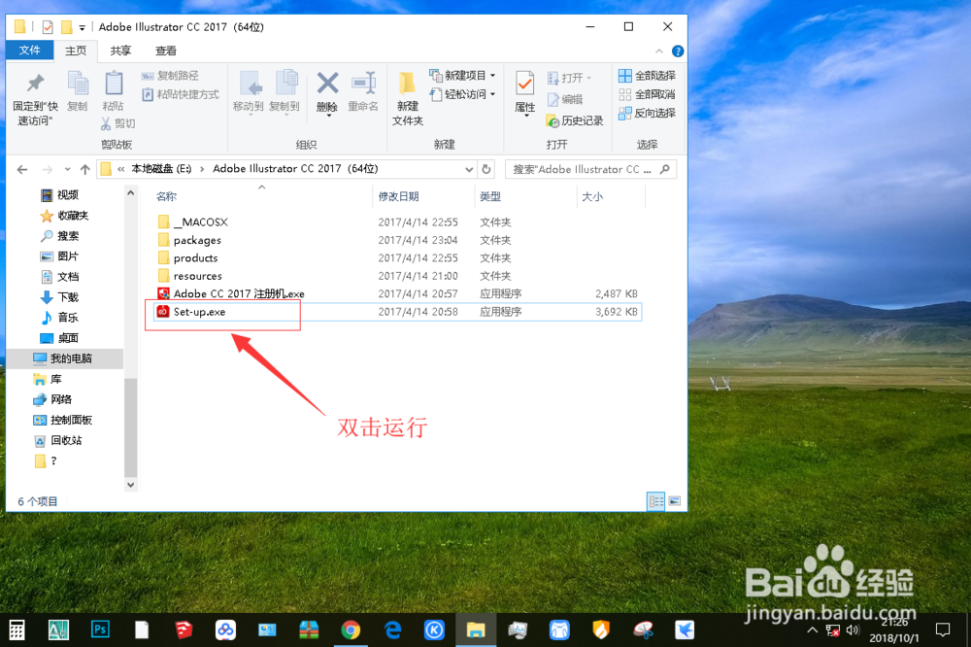This screenshot has height=647, width=971.
Task: Click Select none in ribbon
Action: [647, 94]
